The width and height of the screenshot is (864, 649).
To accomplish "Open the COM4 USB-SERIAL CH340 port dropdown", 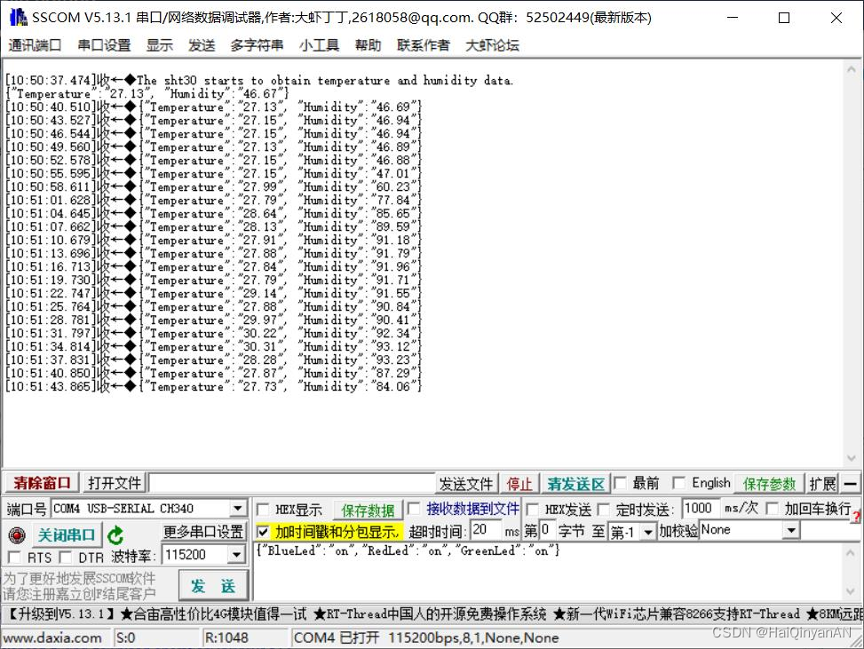I will 238,508.
